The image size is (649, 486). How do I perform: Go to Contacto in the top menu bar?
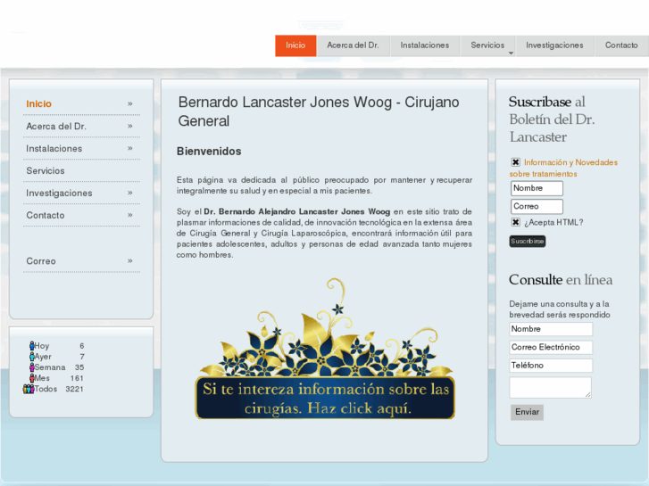pyautogui.click(x=621, y=45)
